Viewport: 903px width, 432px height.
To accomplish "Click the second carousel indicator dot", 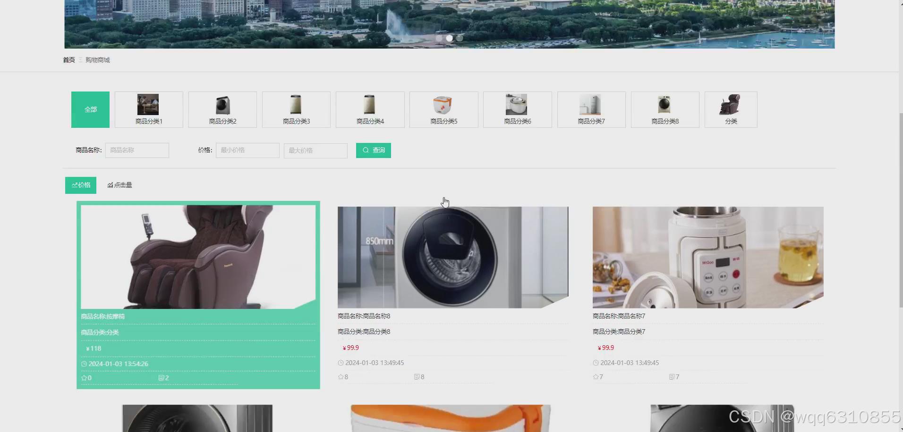I will click(x=450, y=38).
